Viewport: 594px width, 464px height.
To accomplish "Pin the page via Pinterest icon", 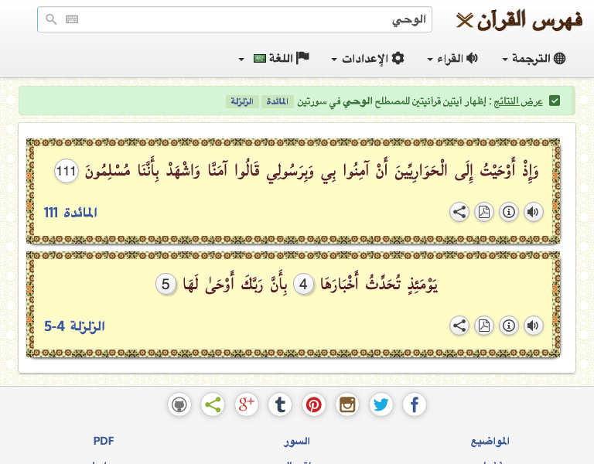I will click(313, 404).
